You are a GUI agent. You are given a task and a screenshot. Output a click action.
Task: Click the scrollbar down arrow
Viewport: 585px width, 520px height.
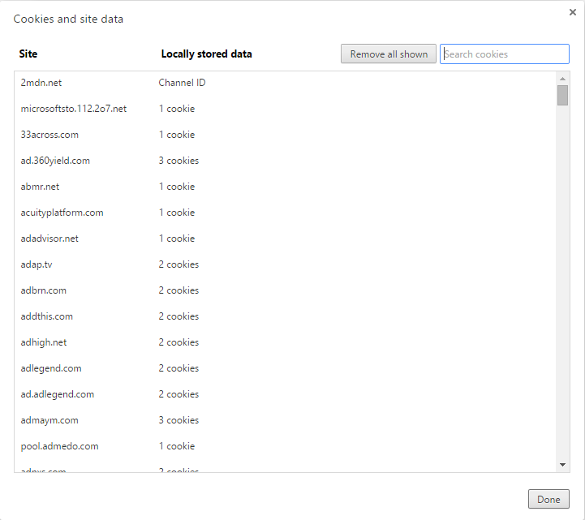[x=562, y=465]
